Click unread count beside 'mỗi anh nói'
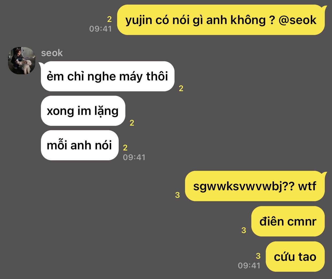The image size is (332, 279). tap(125, 148)
